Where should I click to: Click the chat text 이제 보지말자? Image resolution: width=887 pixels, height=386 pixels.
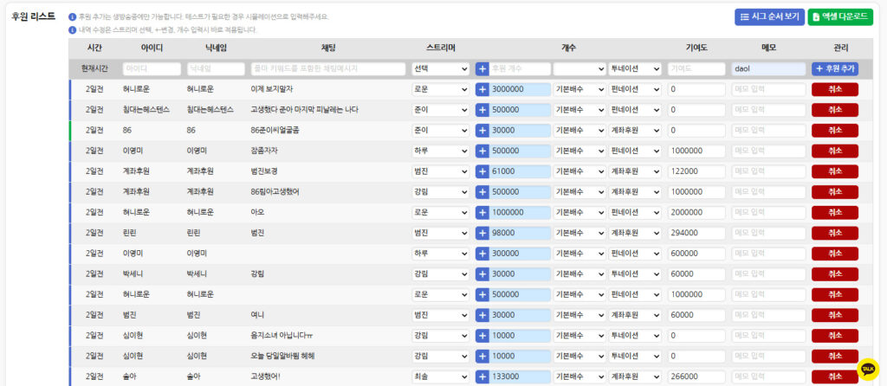point(271,89)
